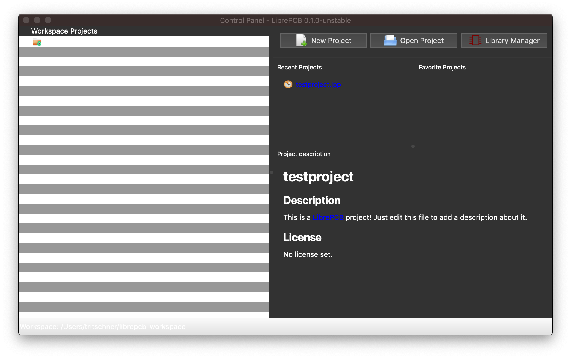Click the New Project document icon
The image size is (571, 358).
tap(301, 40)
